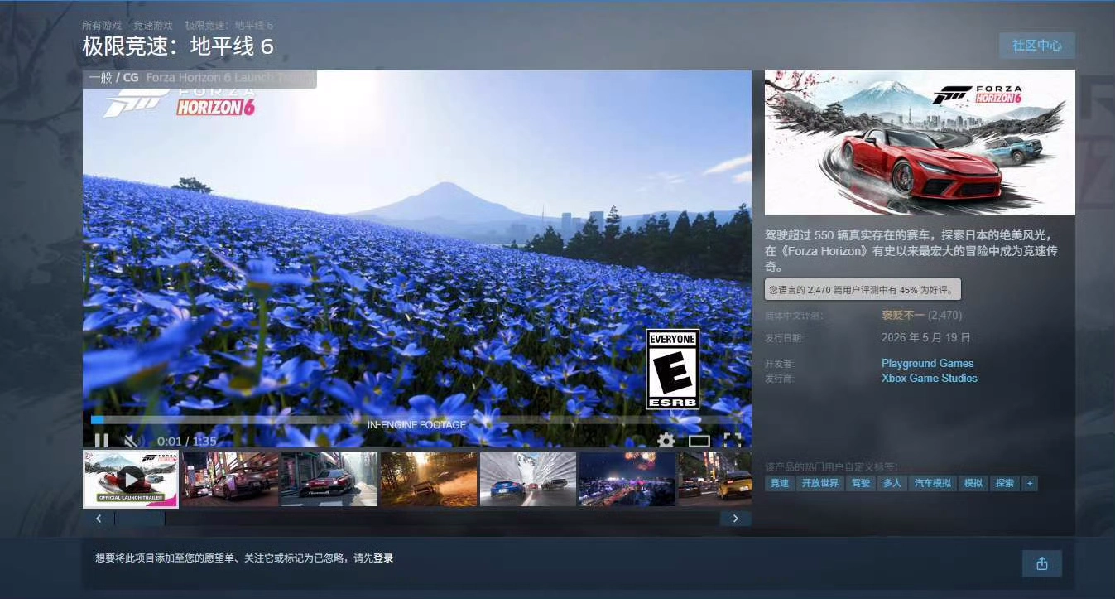
Task: Show next media thumbnails with right arrow
Action: click(x=736, y=519)
